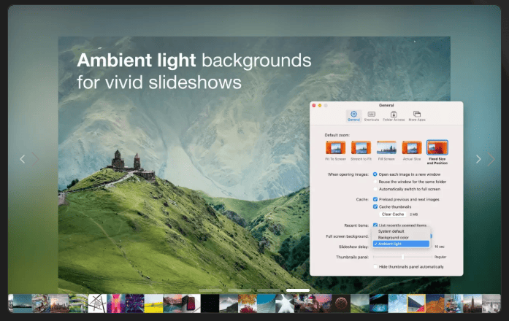Select the Actual Size zoom icon
509x321 pixels.
(x=412, y=147)
